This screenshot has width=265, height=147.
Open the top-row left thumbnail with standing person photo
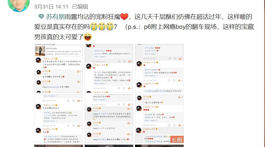point(58,68)
